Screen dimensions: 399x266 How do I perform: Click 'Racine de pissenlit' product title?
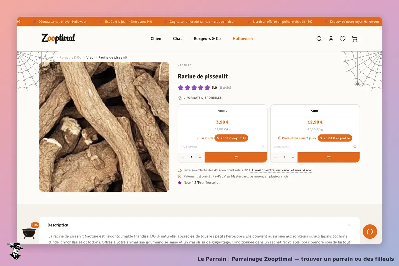click(203, 76)
